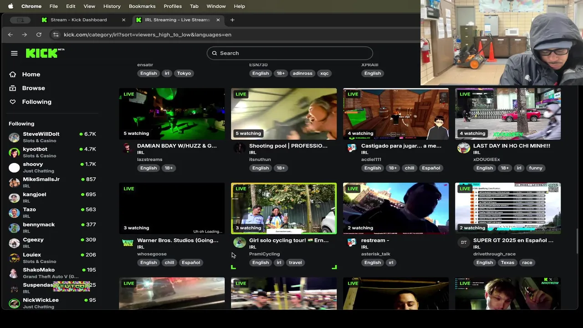Open Girl solo cycling tour thumbnail
The image size is (583, 328).
(x=284, y=209)
